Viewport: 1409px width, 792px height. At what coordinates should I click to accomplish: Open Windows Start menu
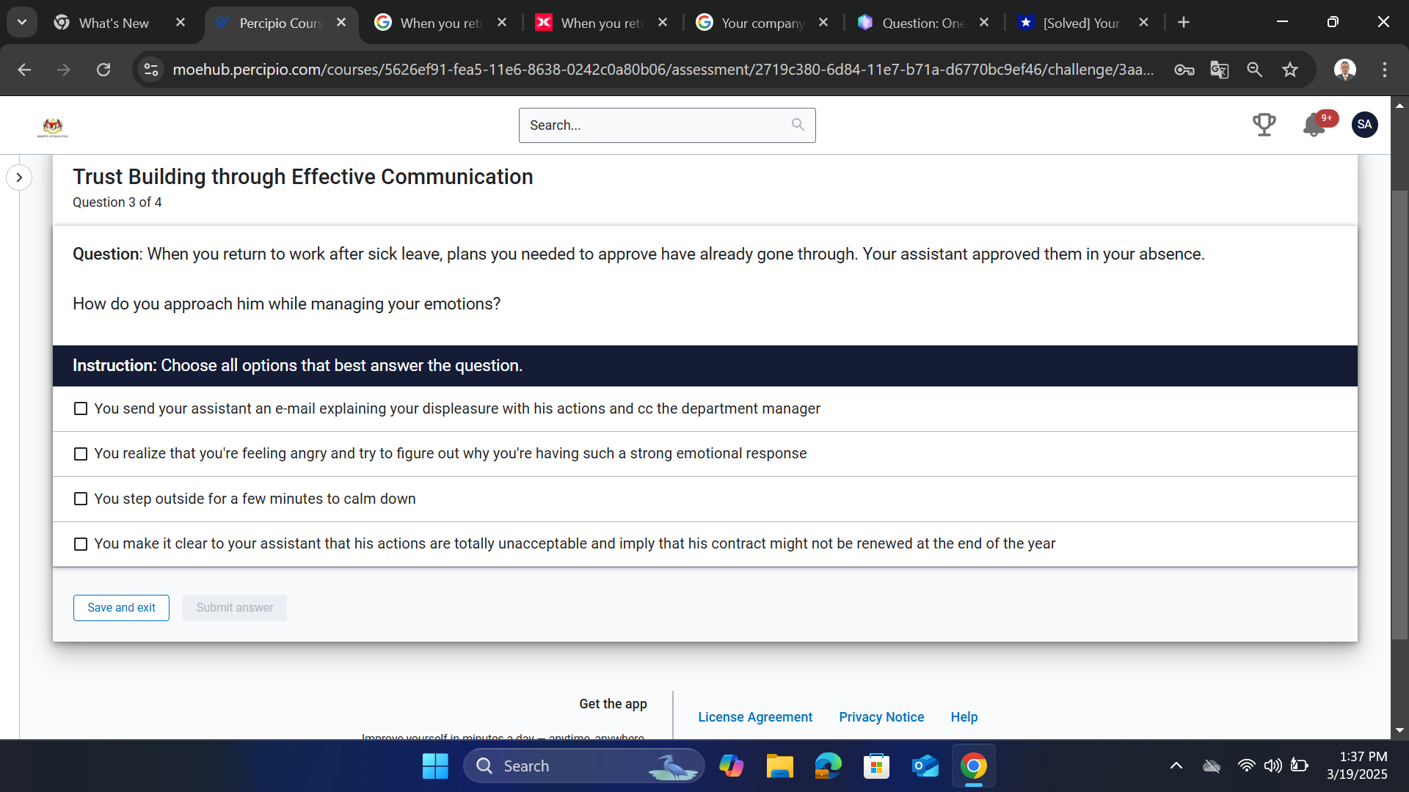coord(435,766)
